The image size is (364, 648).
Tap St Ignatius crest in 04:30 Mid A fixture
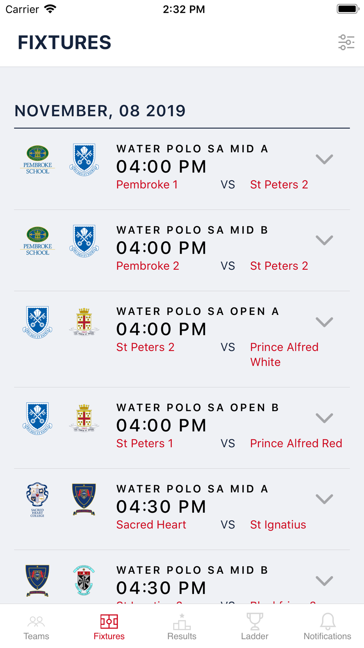coord(84,499)
